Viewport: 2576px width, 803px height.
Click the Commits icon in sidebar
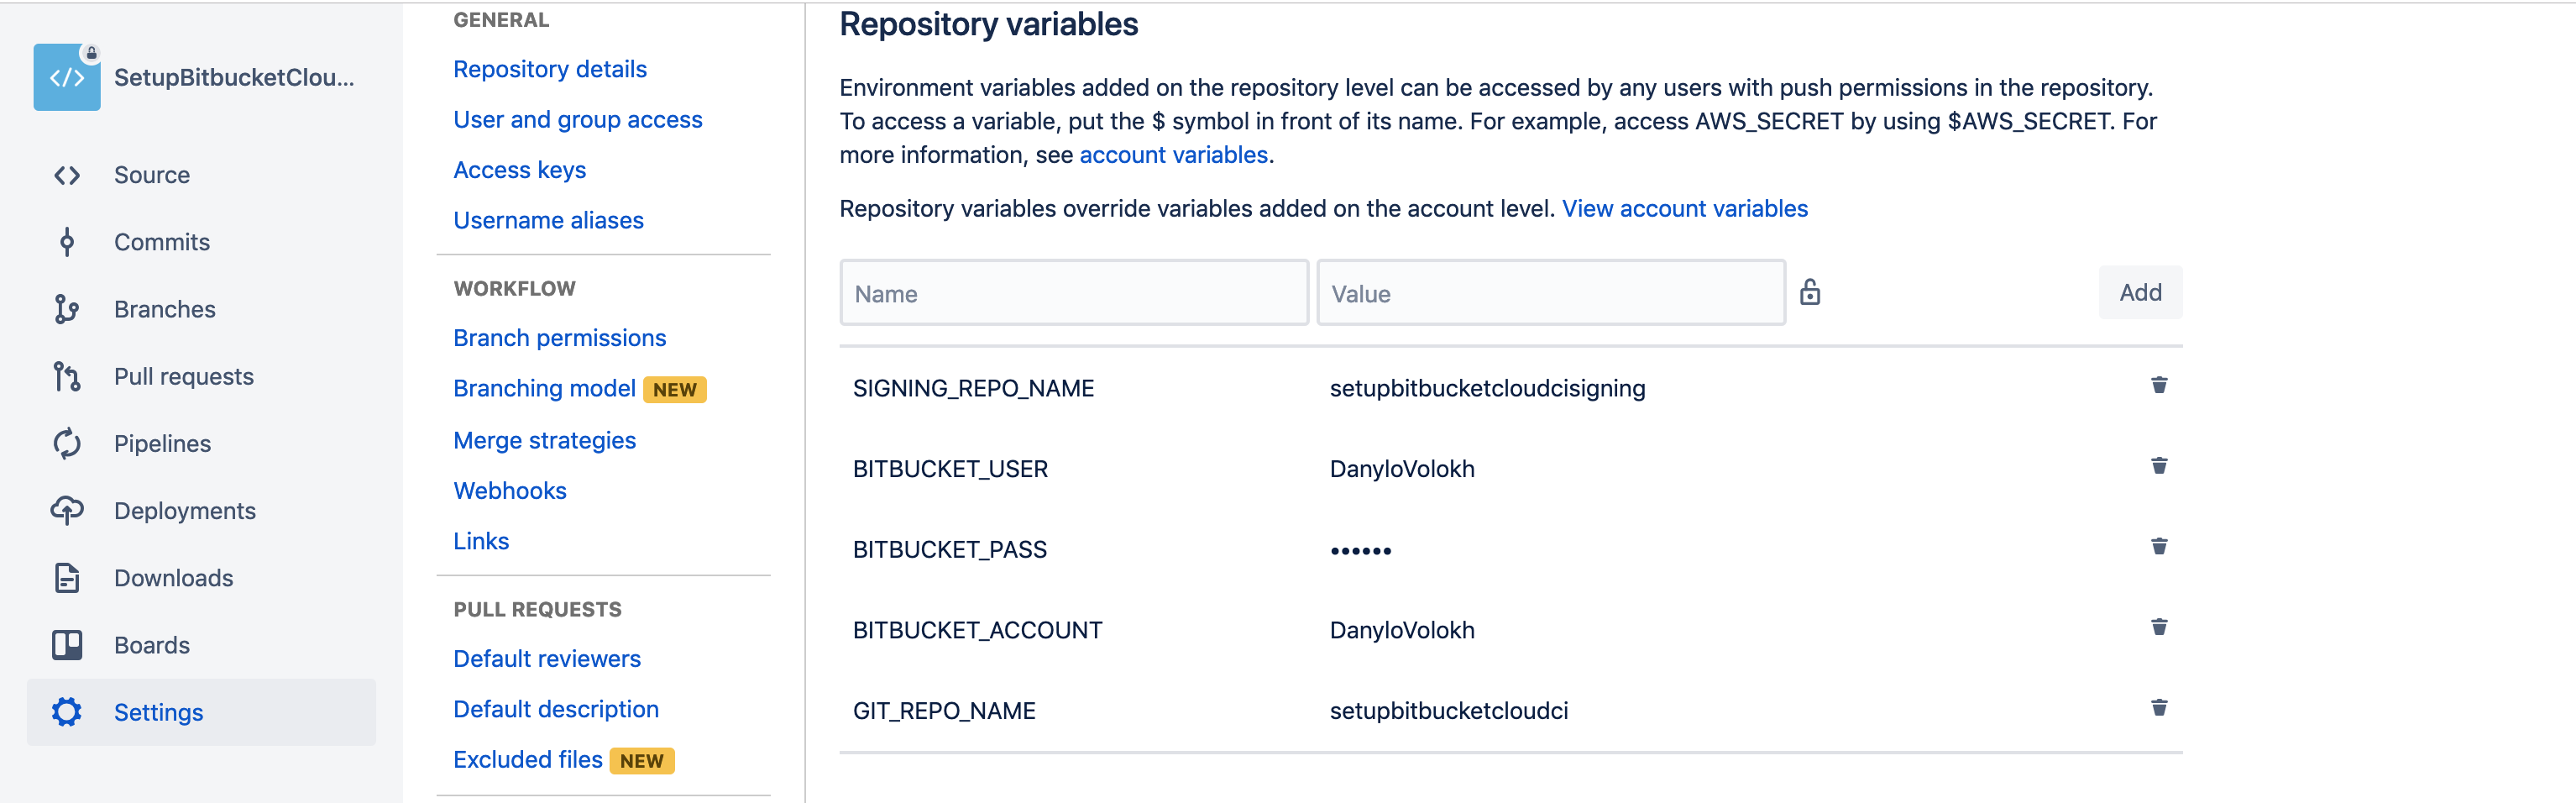tap(67, 242)
